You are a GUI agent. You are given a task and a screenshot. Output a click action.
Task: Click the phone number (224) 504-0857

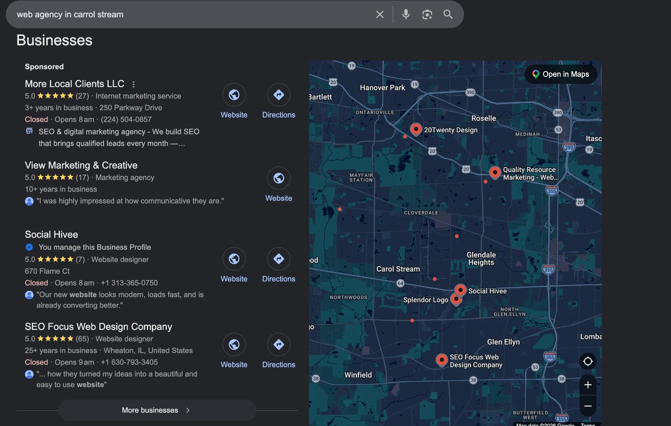pos(126,120)
